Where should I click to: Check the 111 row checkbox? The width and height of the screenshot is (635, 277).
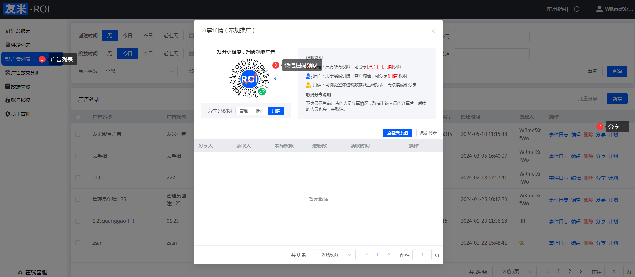point(78,178)
